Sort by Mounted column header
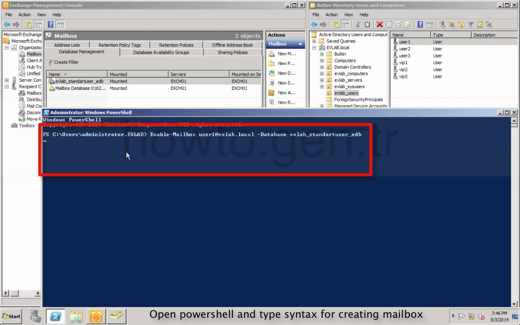The image size is (520, 325). (x=138, y=74)
